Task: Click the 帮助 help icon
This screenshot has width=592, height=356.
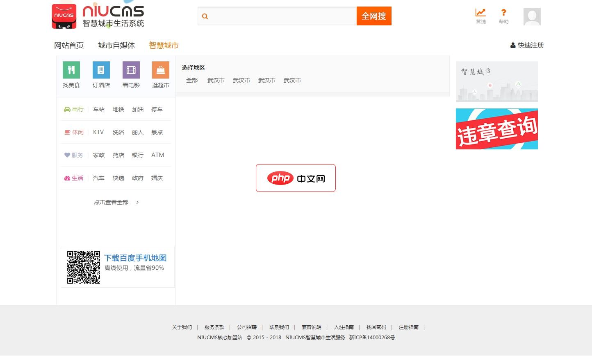Action: 503,16
